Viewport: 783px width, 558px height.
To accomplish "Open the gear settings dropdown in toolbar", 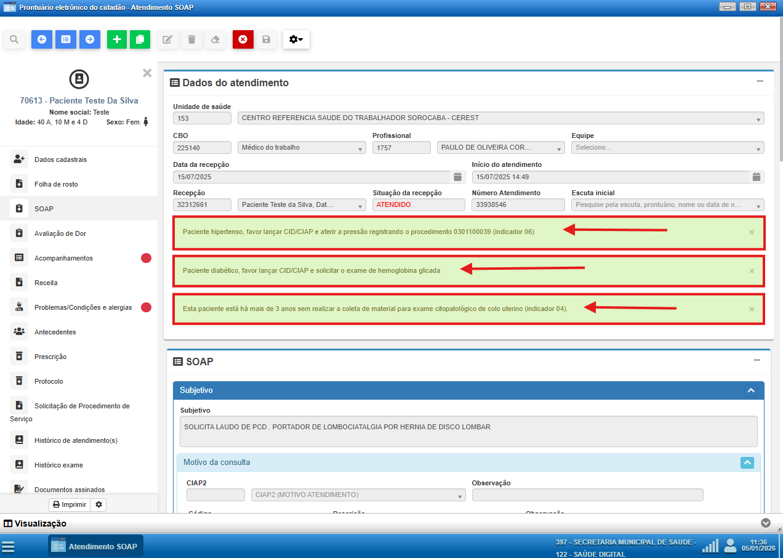I will click(x=296, y=39).
